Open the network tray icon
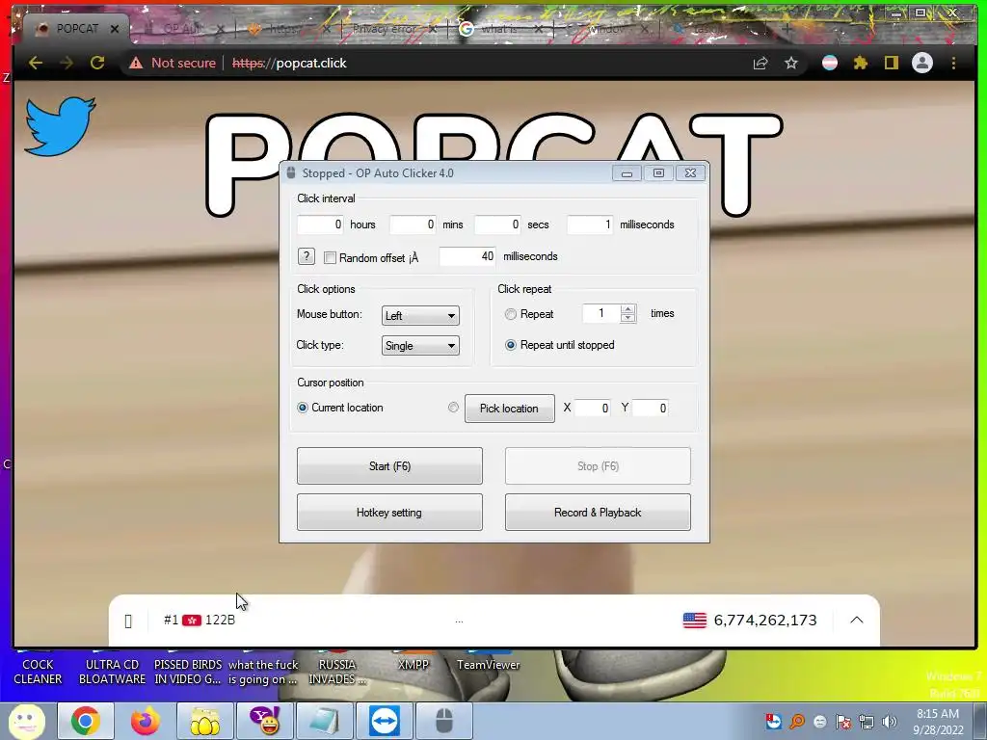The width and height of the screenshot is (987, 740). click(x=867, y=722)
